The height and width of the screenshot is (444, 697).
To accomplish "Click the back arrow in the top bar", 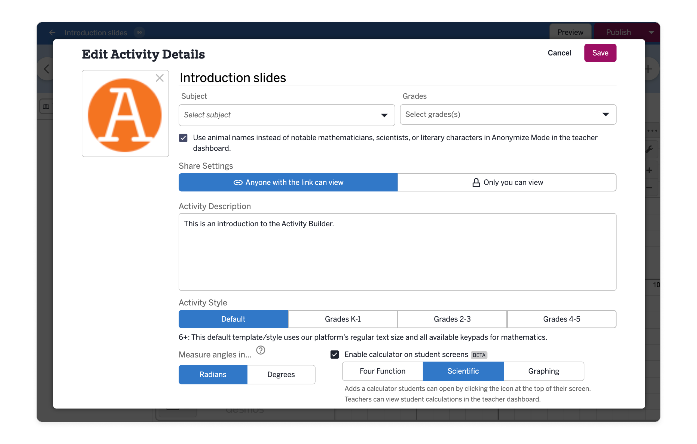I will [x=52, y=32].
